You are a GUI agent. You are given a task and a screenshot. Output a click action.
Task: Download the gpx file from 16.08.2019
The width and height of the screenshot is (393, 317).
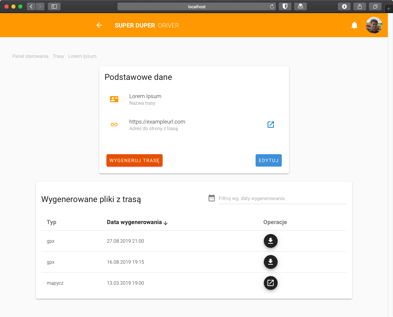click(271, 262)
